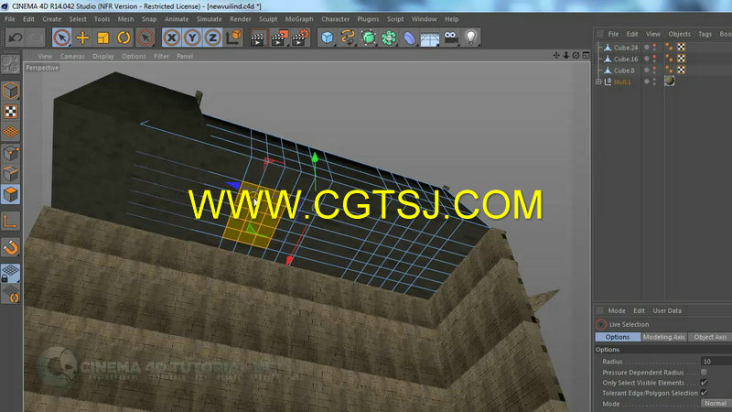Switch to Polygons mode

point(10,194)
